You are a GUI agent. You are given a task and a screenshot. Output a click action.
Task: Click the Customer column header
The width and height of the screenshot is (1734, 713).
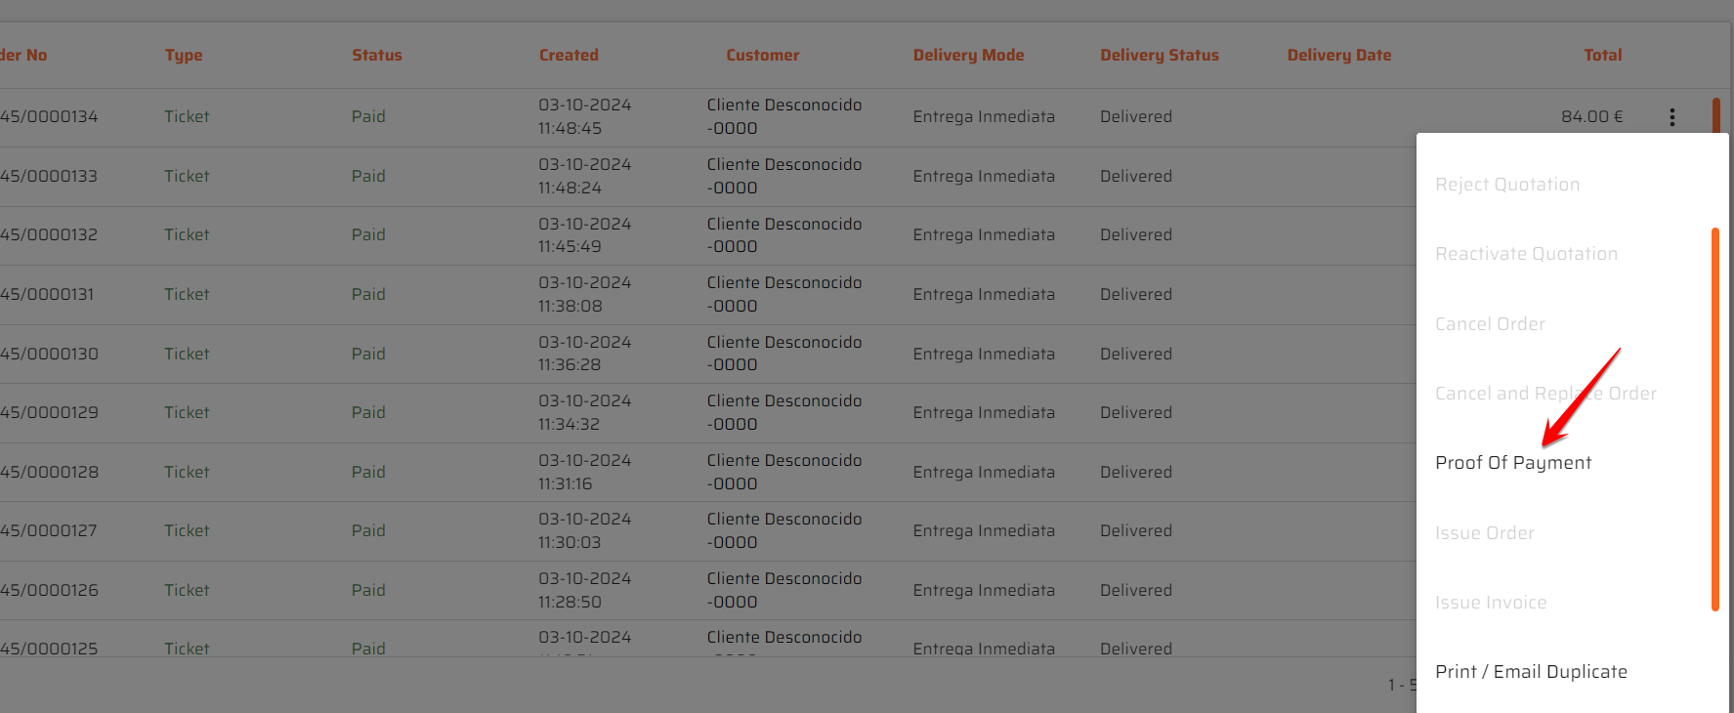(x=762, y=56)
